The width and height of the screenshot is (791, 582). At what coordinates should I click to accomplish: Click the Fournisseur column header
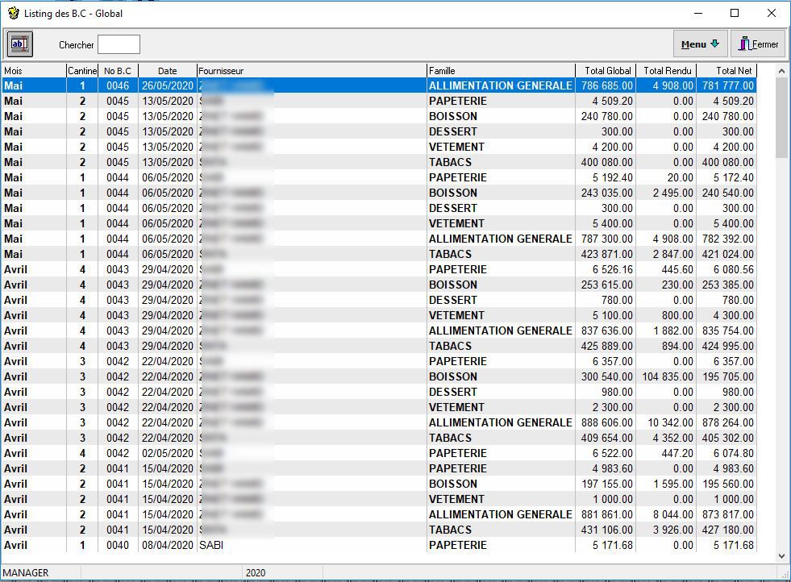click(311, 71)
